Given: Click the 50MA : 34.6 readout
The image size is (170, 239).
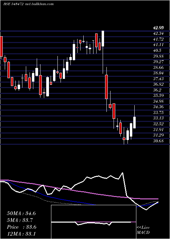Looking at the screenshot, I should click(21, 213).
